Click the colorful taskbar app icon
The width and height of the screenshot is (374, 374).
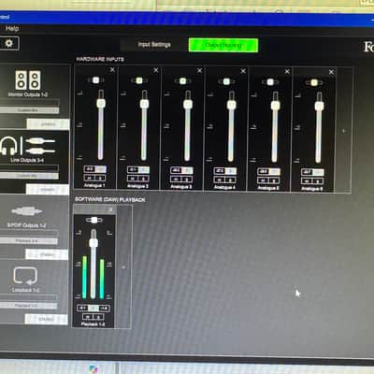(x=93, y=369)
